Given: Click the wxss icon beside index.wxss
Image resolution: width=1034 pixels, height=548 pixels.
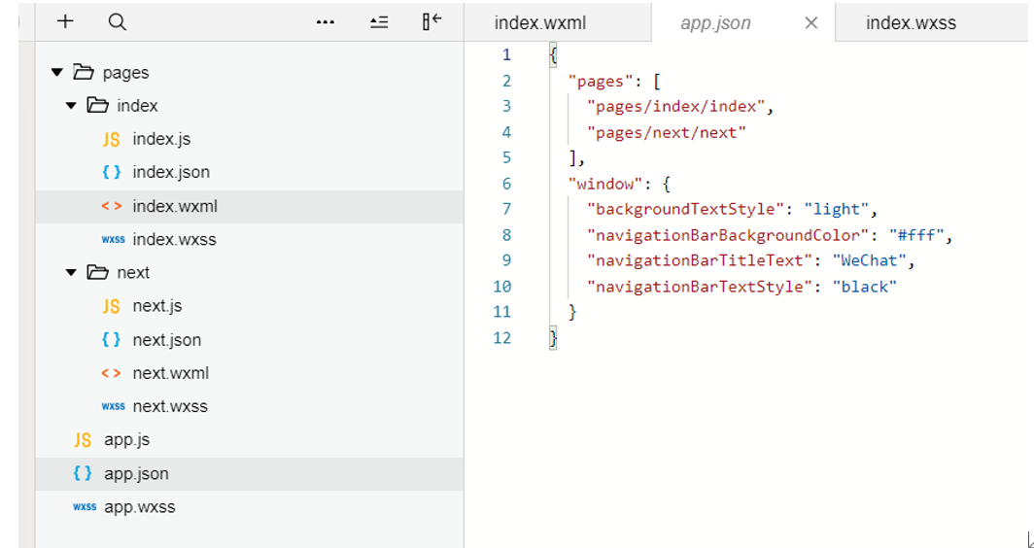Looking at the screenshot, I should pos(113,239).
